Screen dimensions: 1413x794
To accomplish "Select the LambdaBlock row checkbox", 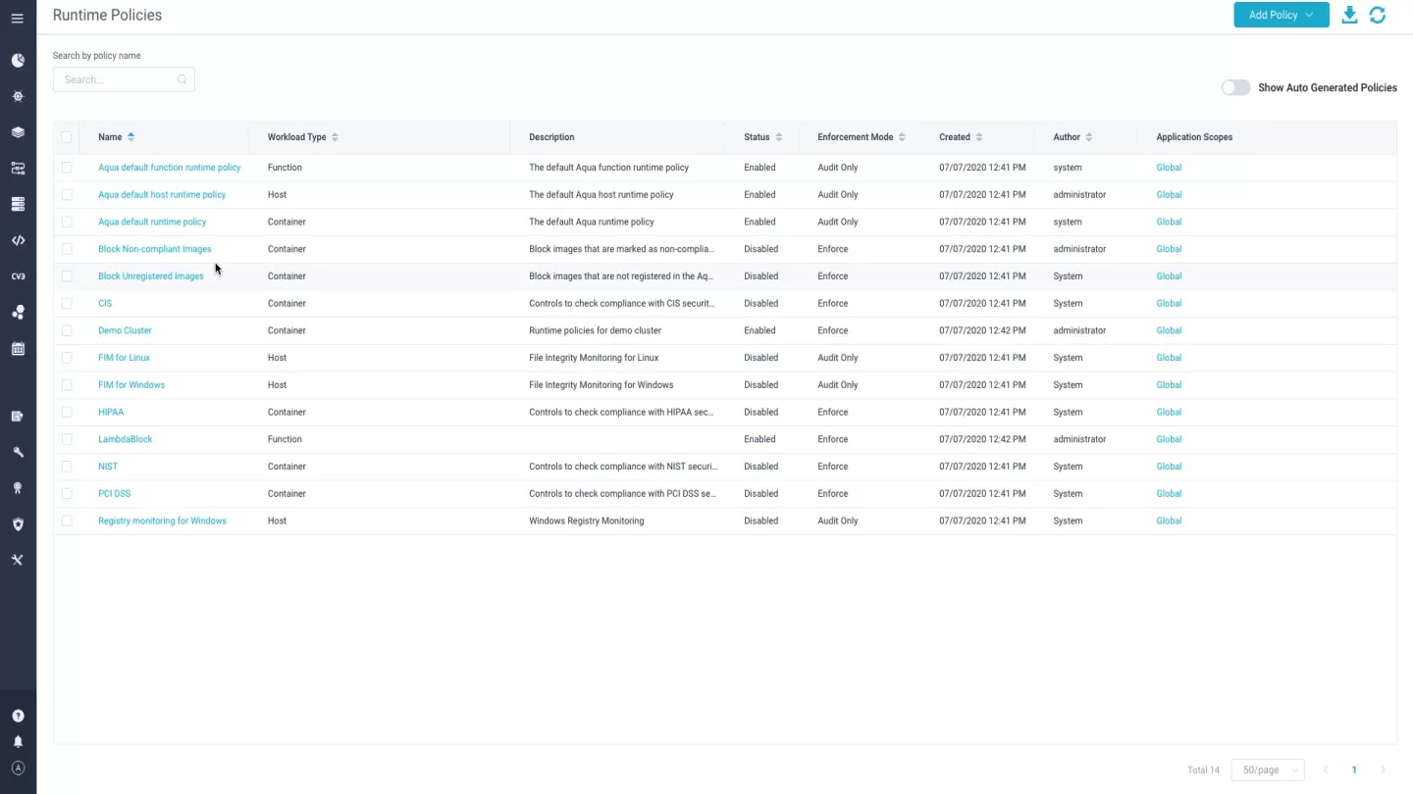I will tap(67, 439).
